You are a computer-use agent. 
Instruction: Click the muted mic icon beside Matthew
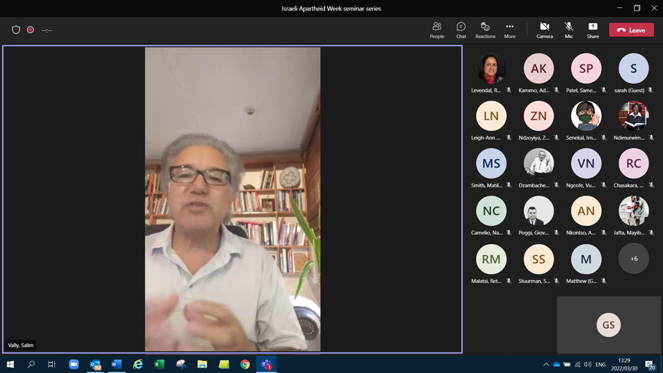604,281
